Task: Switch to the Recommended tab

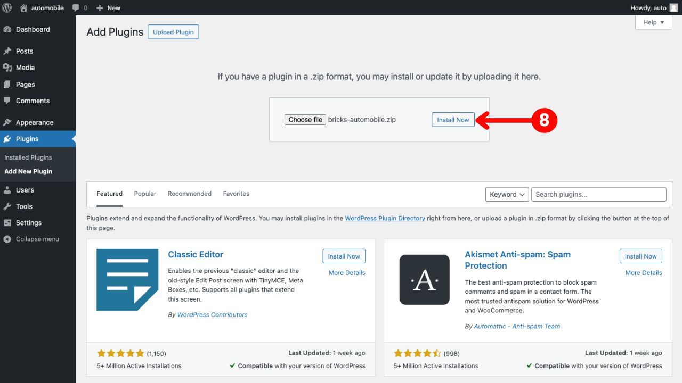Action: [189, 194]
